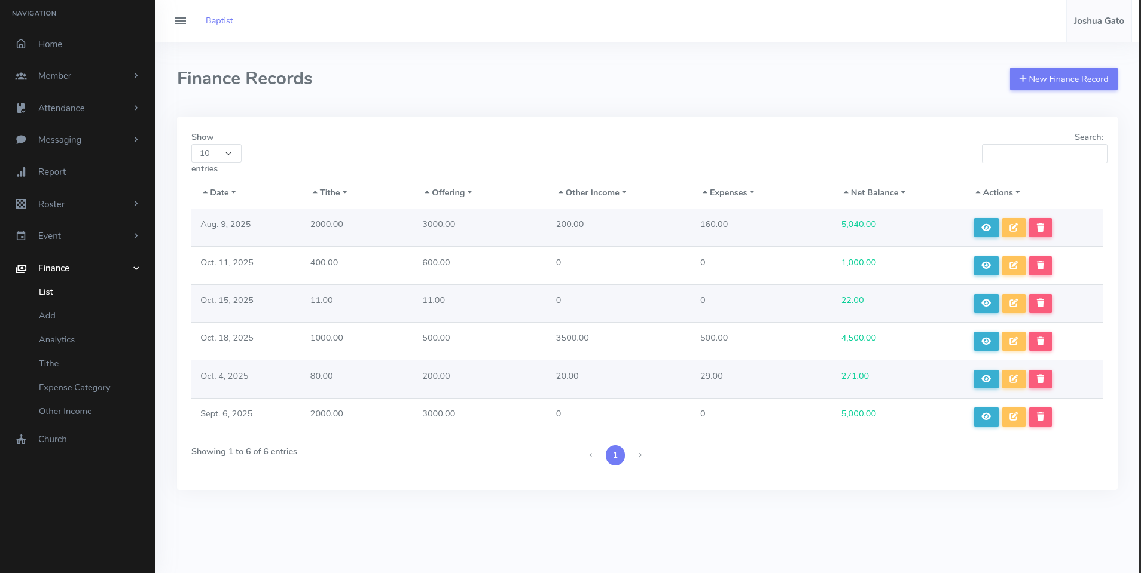Click New Finance Record button
The width and height of the screenshot is (1141, 573).
pos(1063,79)
